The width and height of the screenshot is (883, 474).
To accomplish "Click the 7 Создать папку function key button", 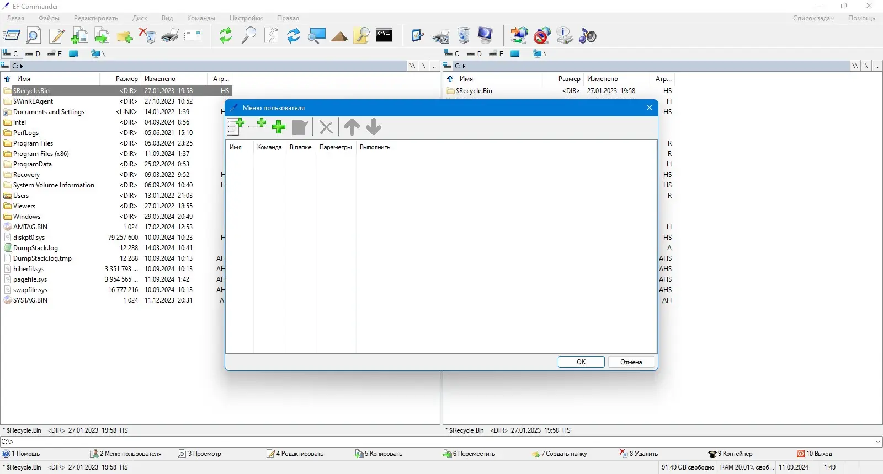I will pyautogui.click(x=560, y=454).
